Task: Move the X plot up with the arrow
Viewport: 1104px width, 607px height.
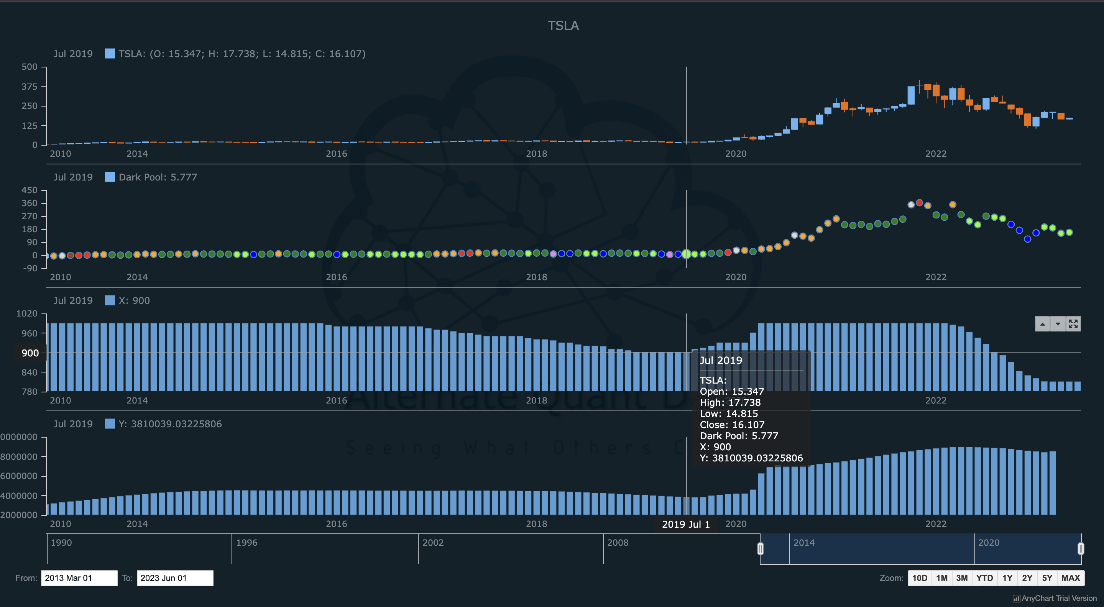Action: [x=1042, y=324]
